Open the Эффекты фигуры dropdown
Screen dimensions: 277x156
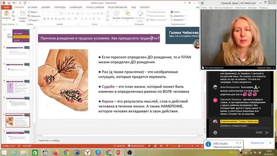point(157,19)
